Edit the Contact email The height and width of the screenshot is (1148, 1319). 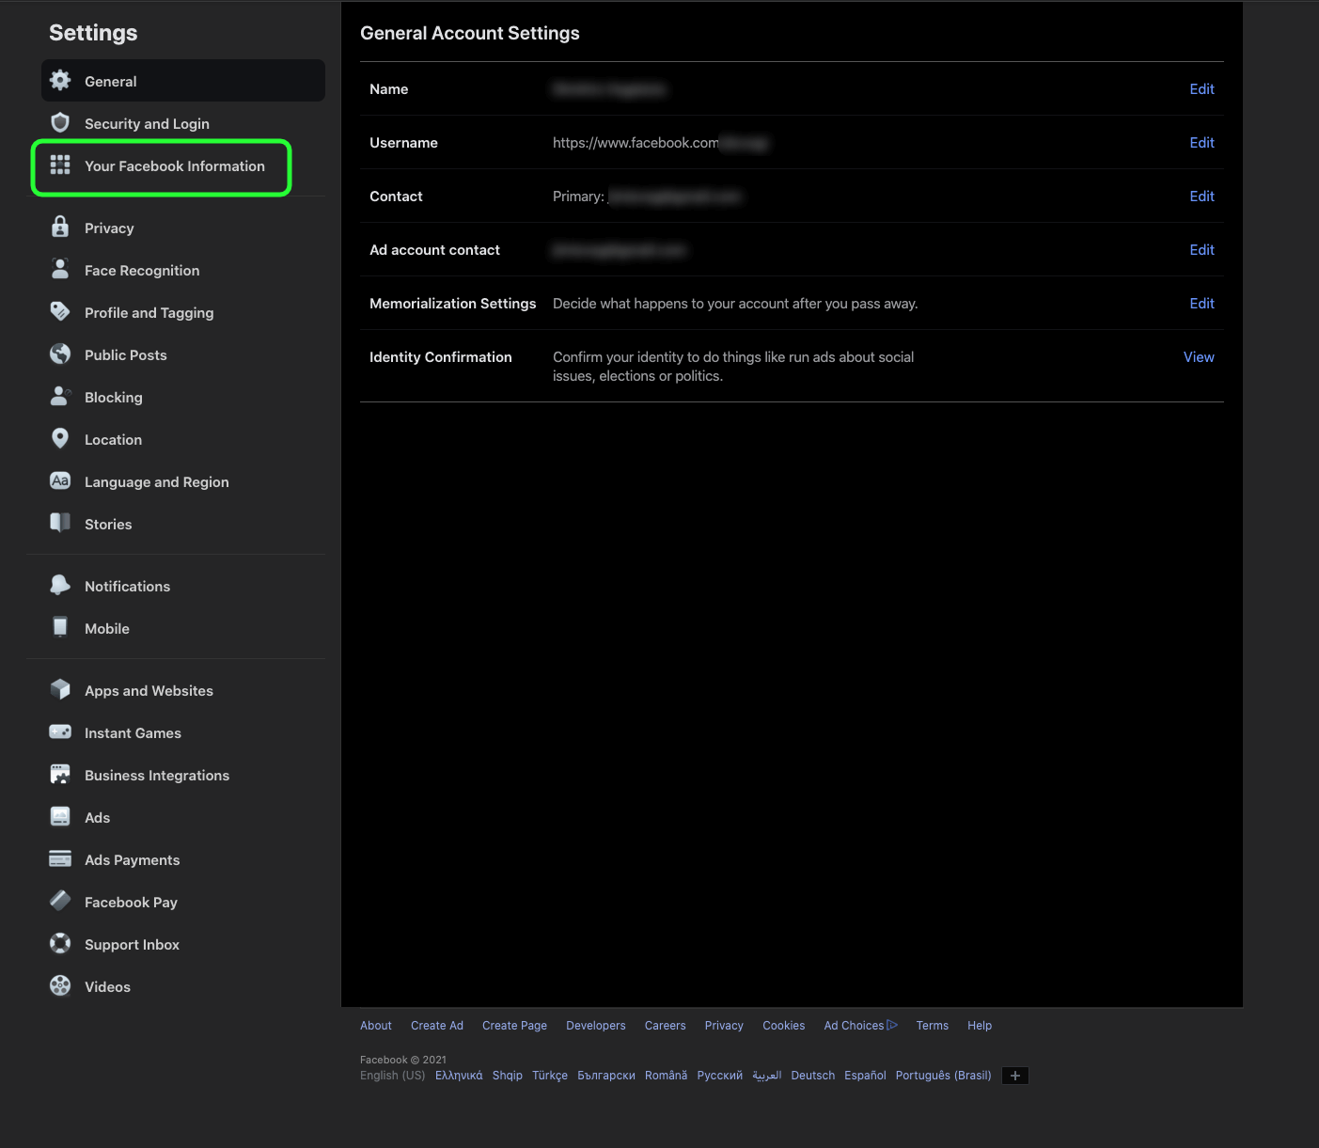pyautogui.click(x=1201, y=197)
